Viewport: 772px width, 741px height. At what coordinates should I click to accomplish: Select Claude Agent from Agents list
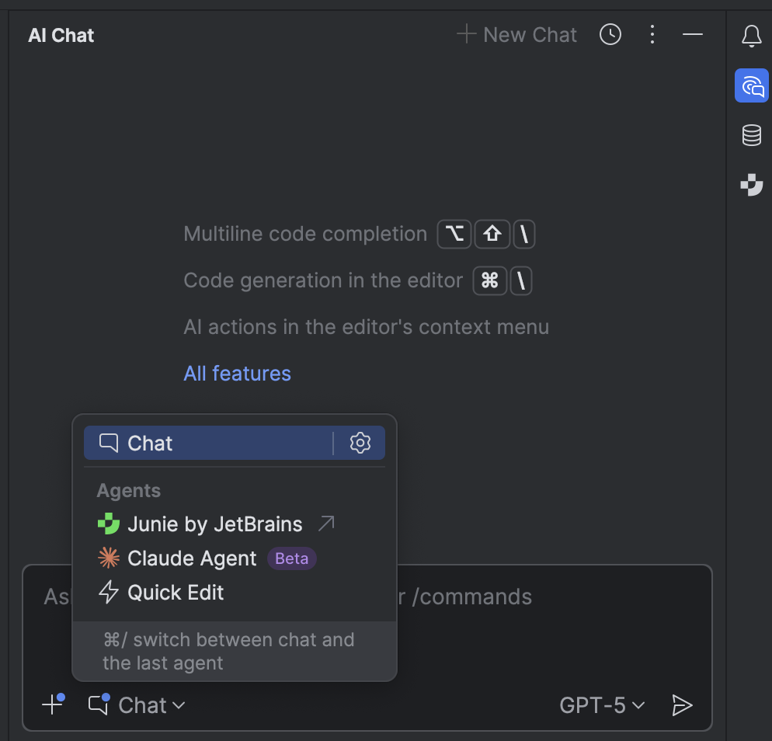(x=192, y=558)
